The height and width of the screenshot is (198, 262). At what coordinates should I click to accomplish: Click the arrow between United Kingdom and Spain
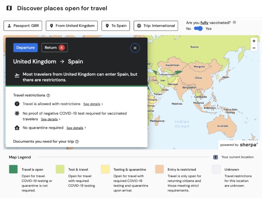tap(62, 61)
